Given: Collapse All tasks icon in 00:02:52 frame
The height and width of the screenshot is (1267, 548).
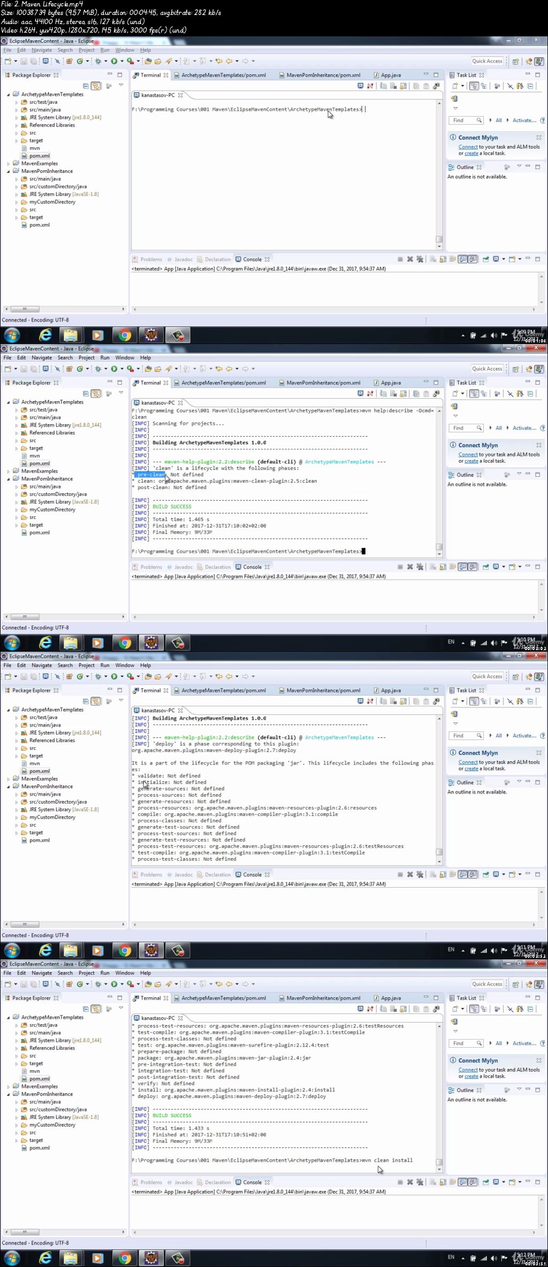Looking at the screenshot, I should (x=530, y=701).
